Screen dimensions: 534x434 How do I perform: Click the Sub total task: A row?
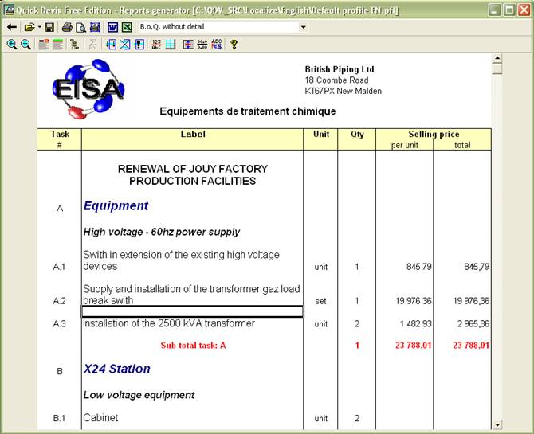(x=193, y=346)
